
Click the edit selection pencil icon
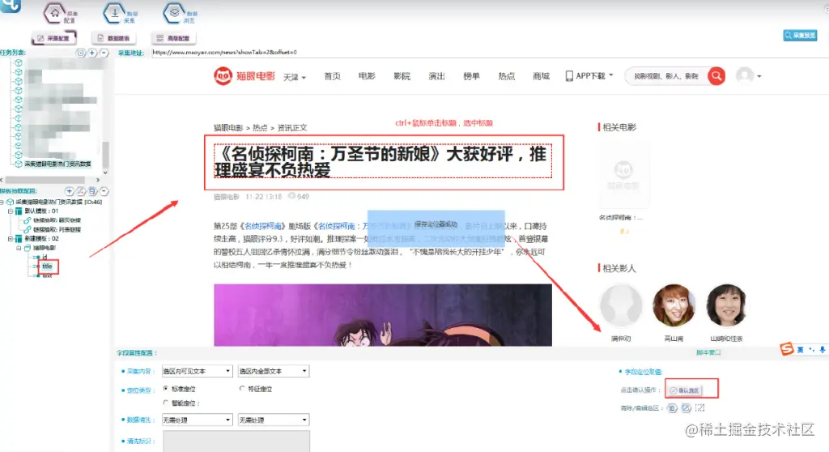(686, 408)
